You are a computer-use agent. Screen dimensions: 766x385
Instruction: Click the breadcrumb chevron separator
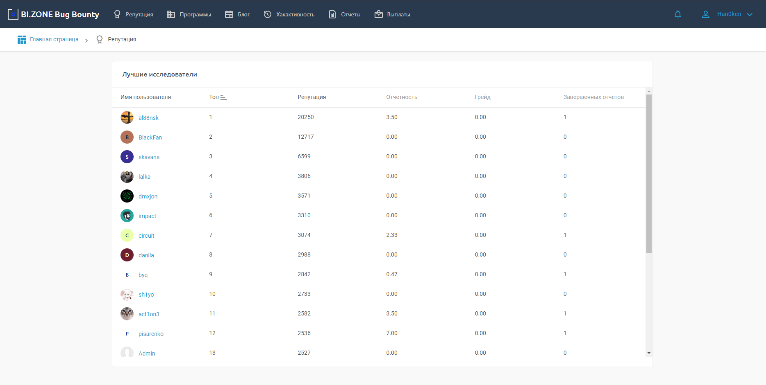86,40
